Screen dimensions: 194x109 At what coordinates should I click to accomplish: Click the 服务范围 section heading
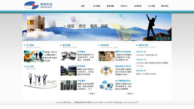click(x=66, y=45)
